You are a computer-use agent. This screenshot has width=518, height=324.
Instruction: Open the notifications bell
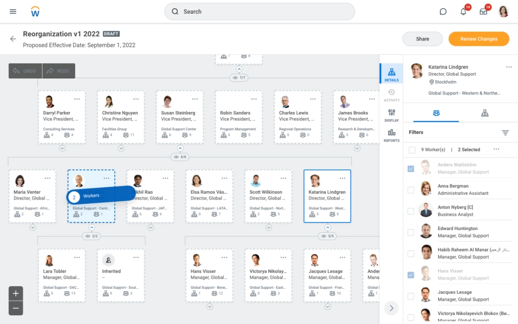point(463,11)
